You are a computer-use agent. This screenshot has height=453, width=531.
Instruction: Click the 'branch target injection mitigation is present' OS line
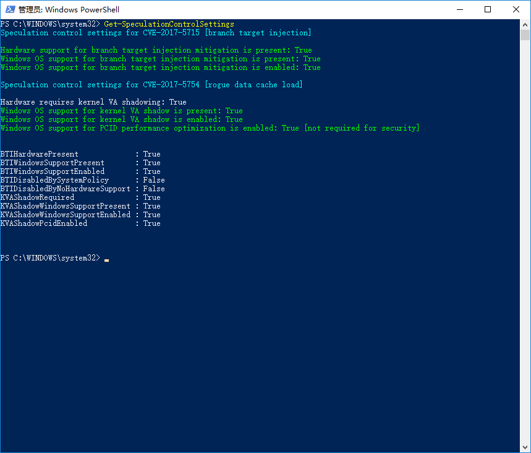(x=161, y=59)
